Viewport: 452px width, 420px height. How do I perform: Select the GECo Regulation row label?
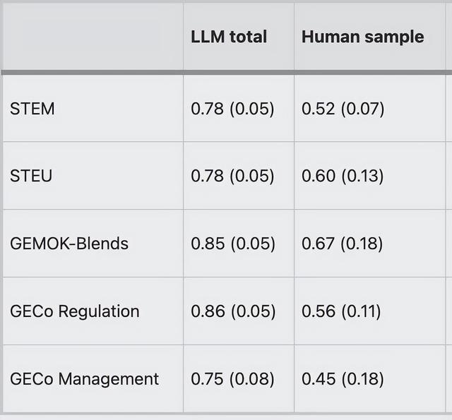pyautogui.click(x=75, y=311)
